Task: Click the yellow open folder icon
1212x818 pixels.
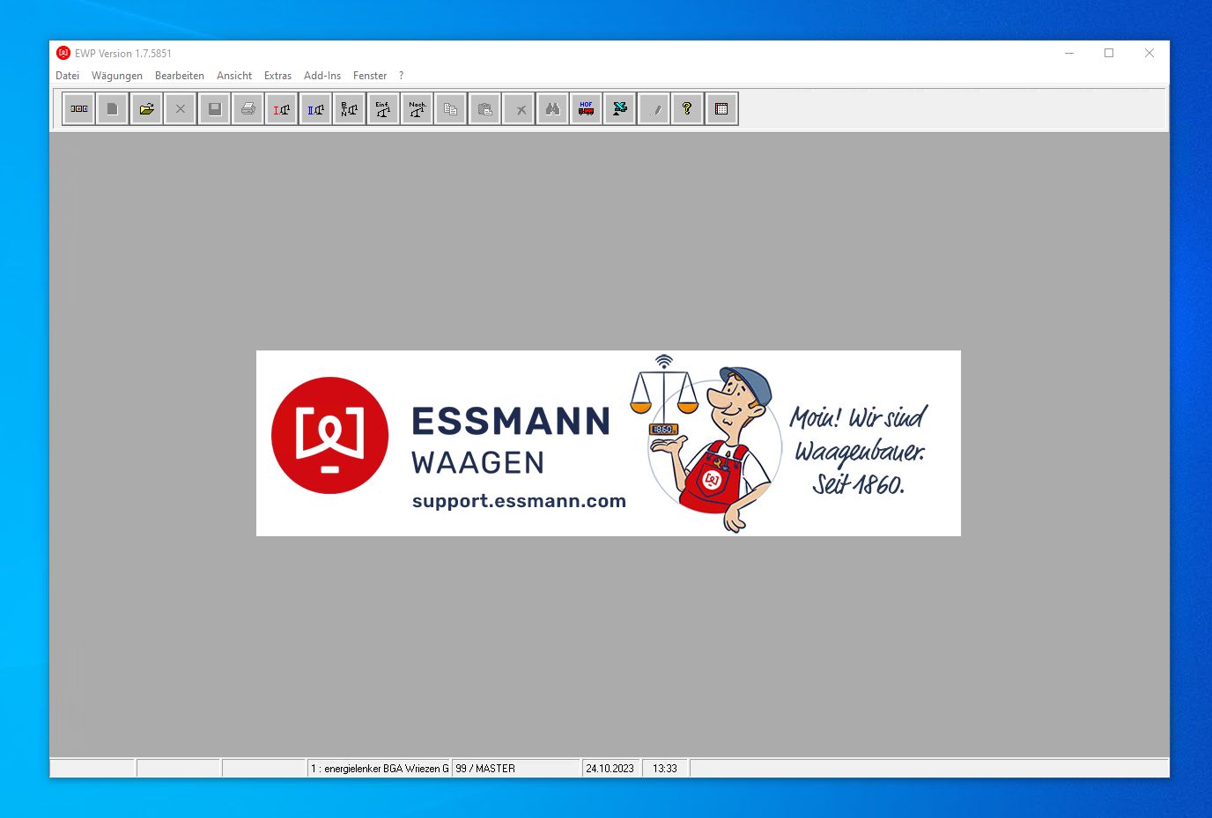Action: (x=146, y=109)
